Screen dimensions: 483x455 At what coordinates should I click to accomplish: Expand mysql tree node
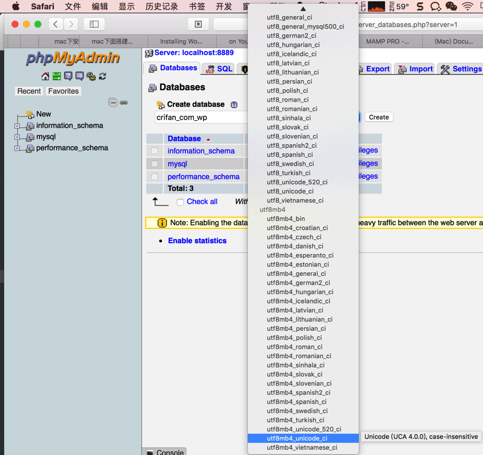(17, 137)
